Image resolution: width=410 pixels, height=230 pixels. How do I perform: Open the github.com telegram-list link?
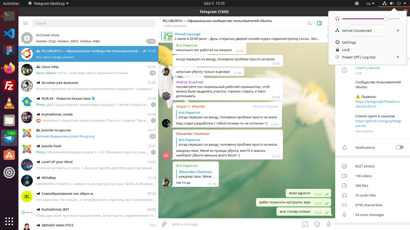(378, 123)
